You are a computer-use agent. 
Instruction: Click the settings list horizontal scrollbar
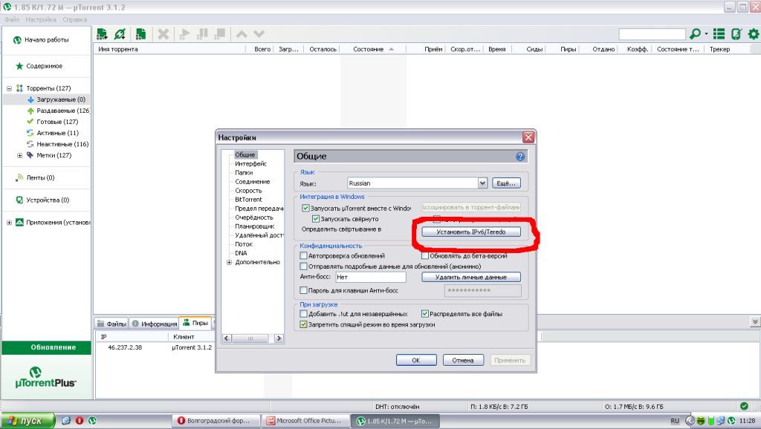coord(253,338)
